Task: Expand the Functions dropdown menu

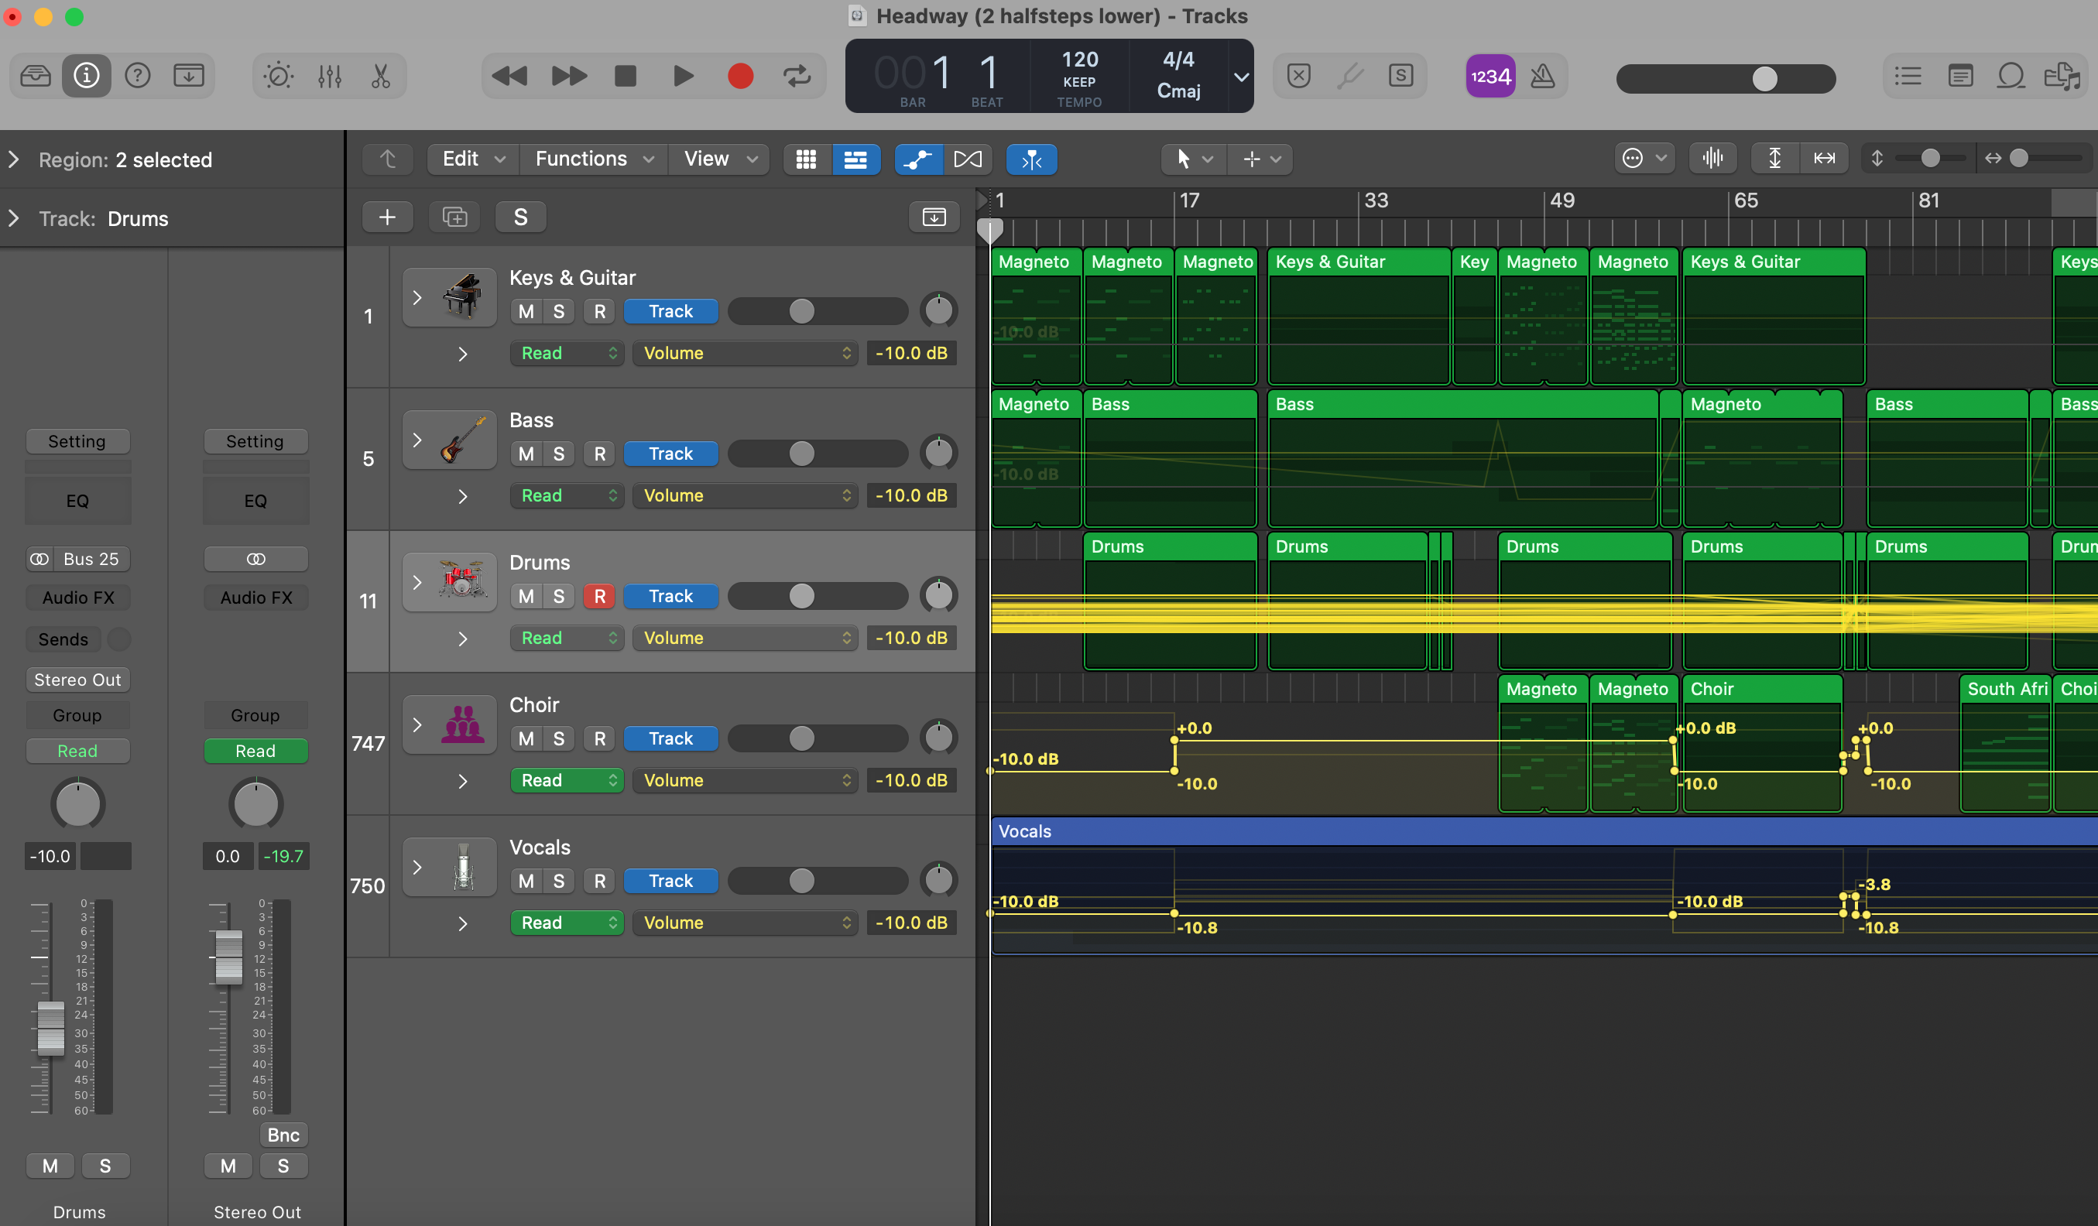Action: (591, 159)
